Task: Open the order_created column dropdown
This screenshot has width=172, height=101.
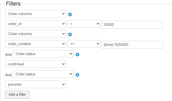Action: pos(36,44)
